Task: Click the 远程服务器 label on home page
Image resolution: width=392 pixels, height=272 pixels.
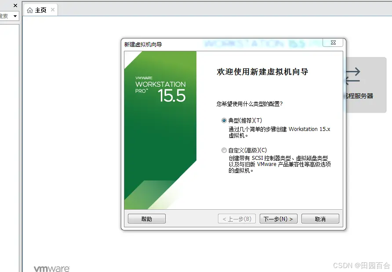Action: coord(359,96)
